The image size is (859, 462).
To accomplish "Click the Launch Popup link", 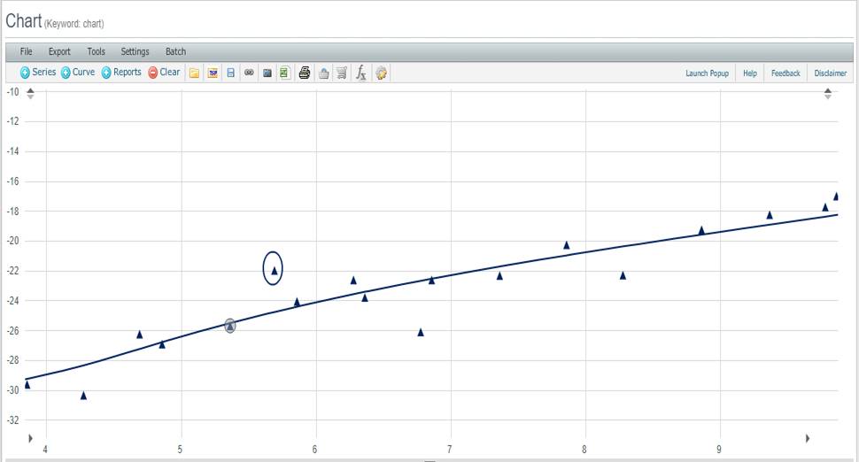I will point(707,73).
